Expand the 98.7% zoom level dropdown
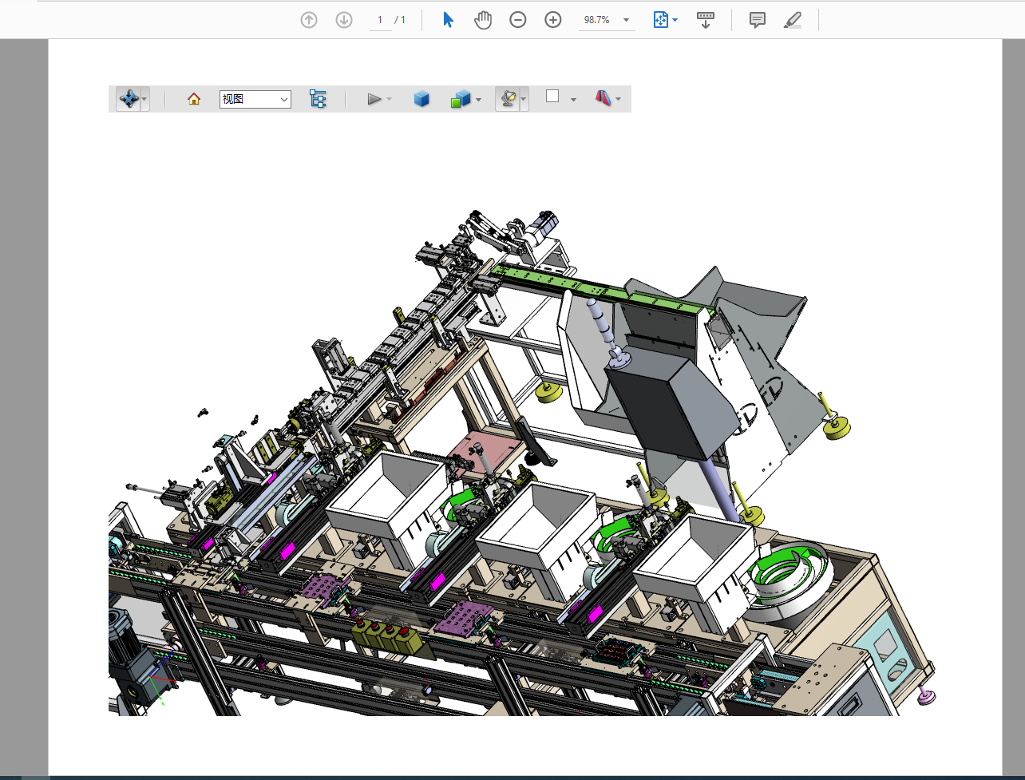Image resolution: width=1025 pixels, height=780 pixels. pos(626,20)
